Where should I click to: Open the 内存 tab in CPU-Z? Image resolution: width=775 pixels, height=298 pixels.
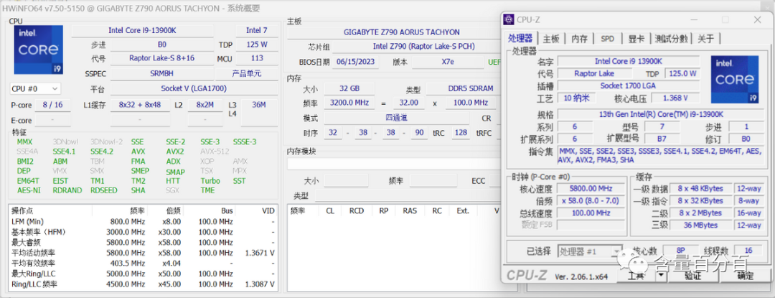[579, 39]
